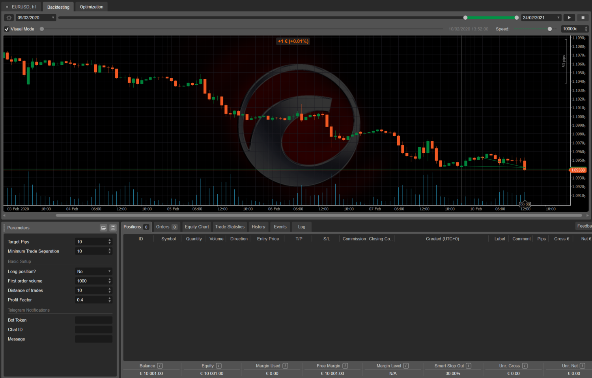The height and width of the screenshot is (378, 592).
Task: Click the Quantity column header
Action: click(194, 239)
